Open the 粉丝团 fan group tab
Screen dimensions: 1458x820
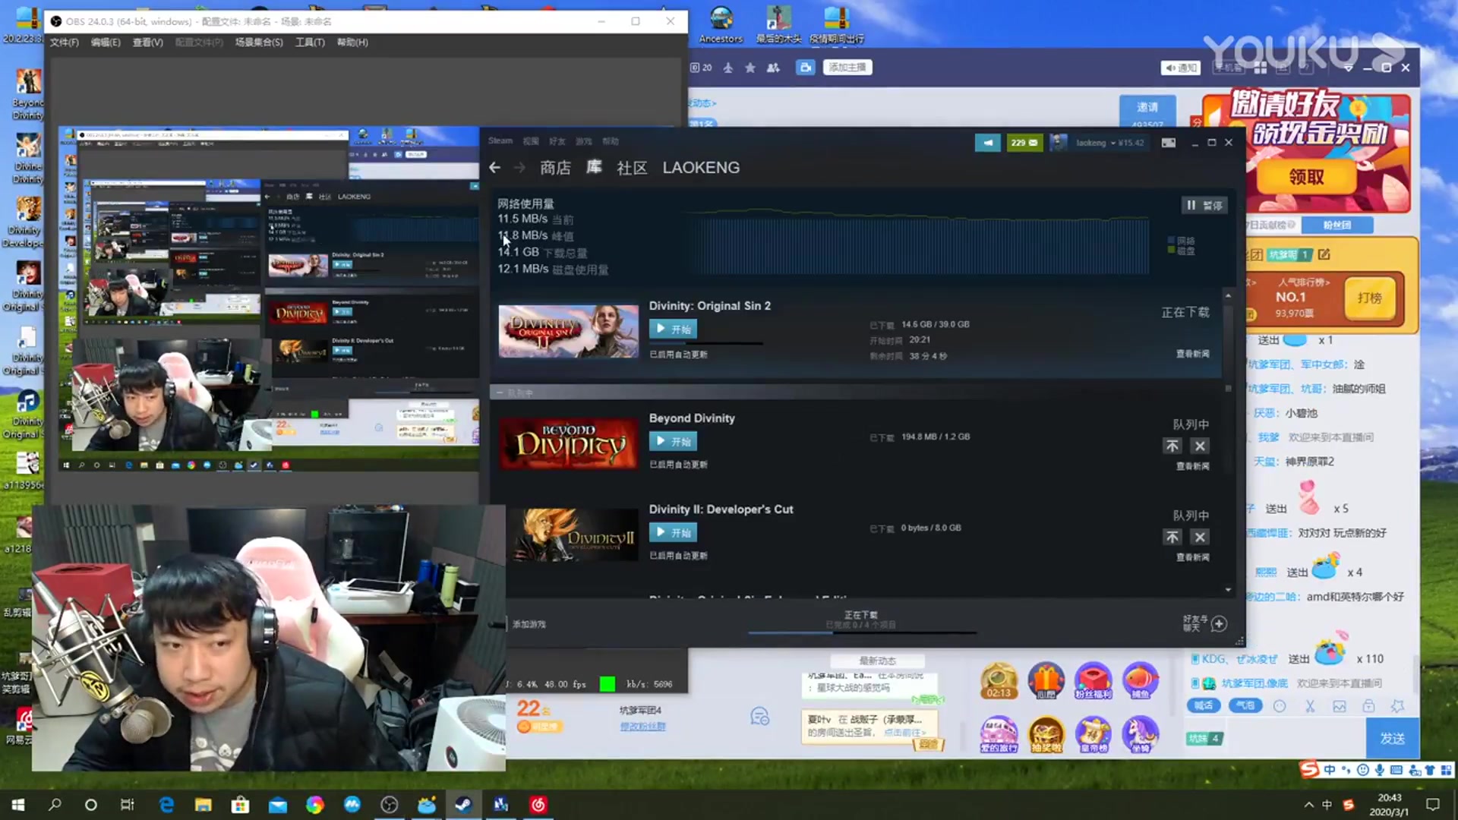[1336, 225]
